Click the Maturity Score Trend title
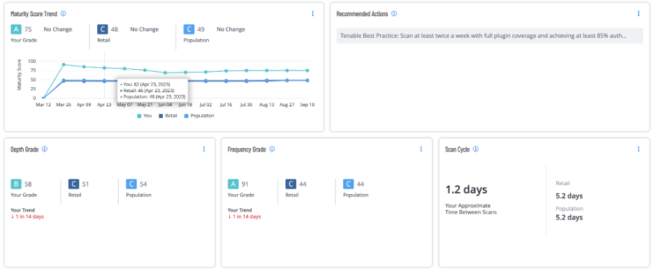This screenshot has width=654, height=271. tap(34, 14)
